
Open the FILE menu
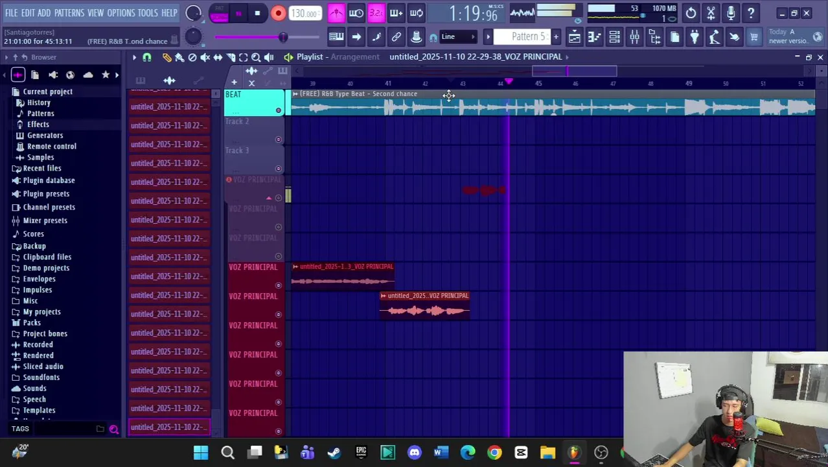coord(11,13)
